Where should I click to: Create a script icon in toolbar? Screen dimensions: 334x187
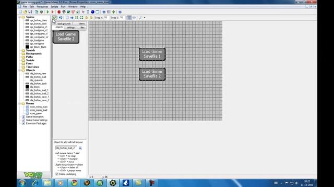tap(78, 12)
